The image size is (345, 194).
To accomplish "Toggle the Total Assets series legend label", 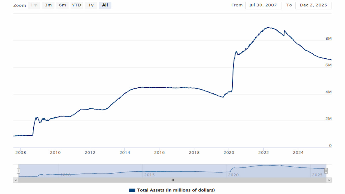I will coord(176,190).
